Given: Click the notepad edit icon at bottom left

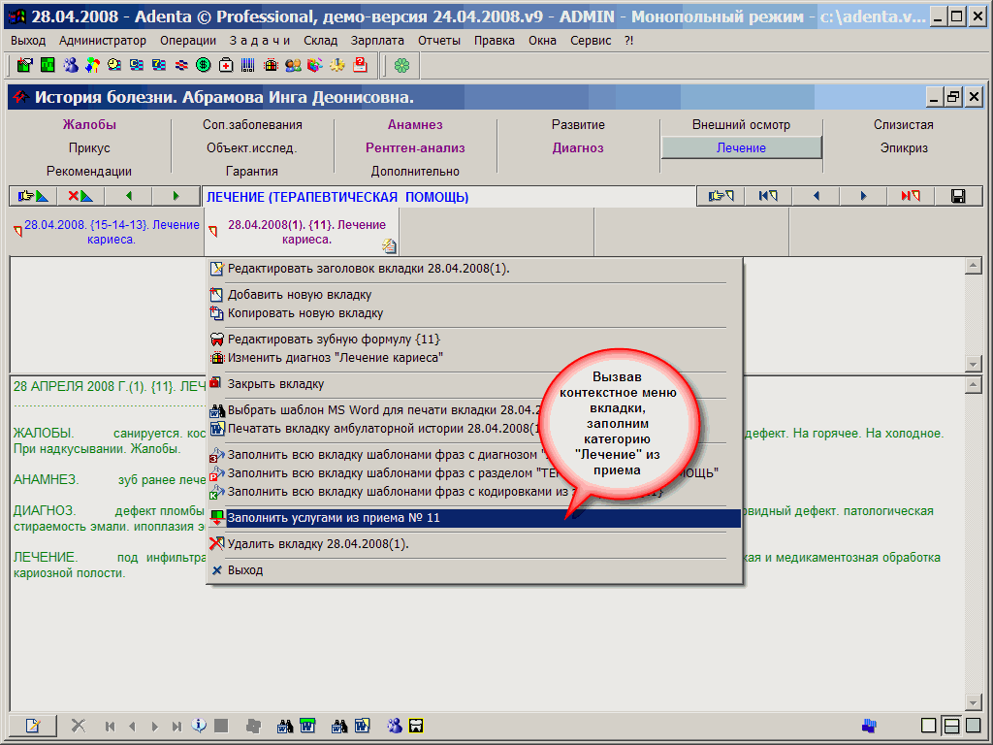Looking at the screenshot, I should coord(33,725).
